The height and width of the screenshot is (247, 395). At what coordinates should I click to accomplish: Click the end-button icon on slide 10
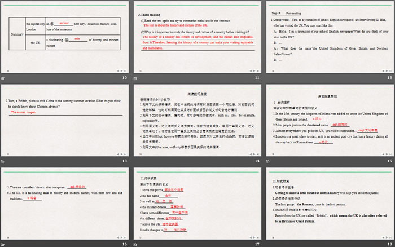[125, 71]
